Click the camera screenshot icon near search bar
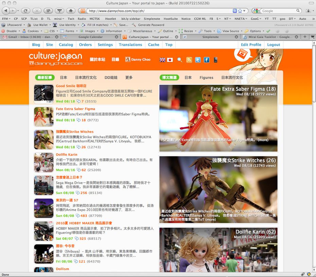Screen dimensions: 316x277 (x=308, y=11)
